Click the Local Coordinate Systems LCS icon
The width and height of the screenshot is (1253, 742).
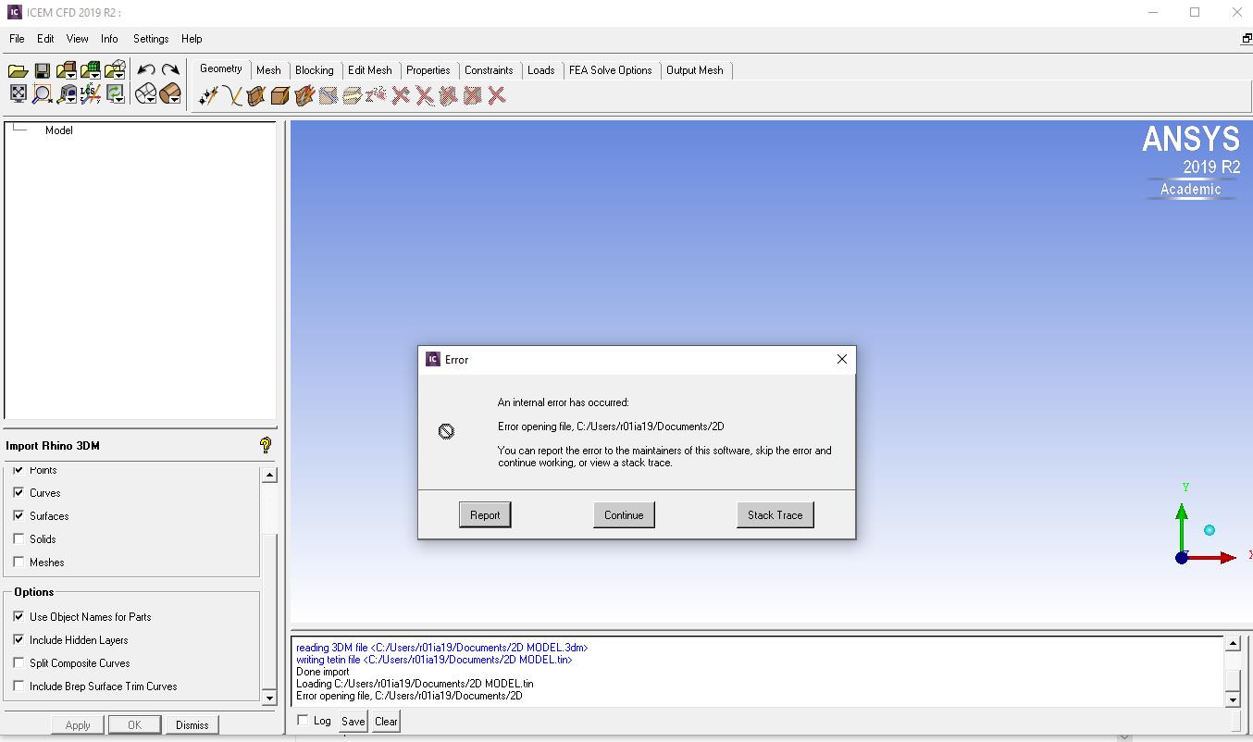(x=90, y=93)
